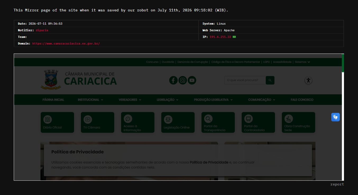
Task: Click the TV Câmara play icon
Action: [88, 119]
